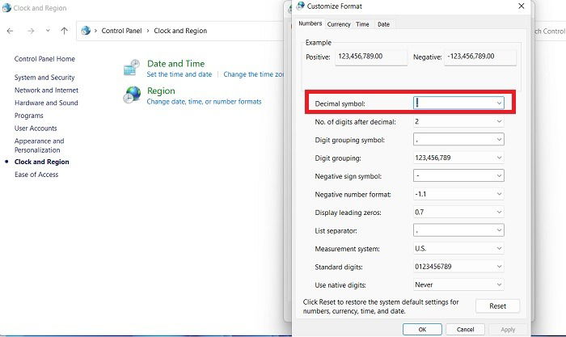
Task: Go up one level with the up arrow
Action: tap(64, 31)
